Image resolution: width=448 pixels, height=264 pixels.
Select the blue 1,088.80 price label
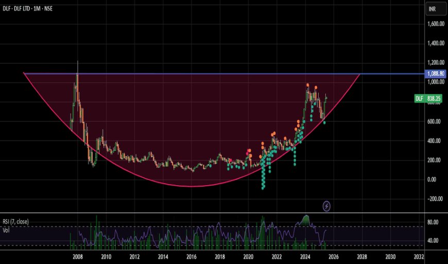point(435,74)
